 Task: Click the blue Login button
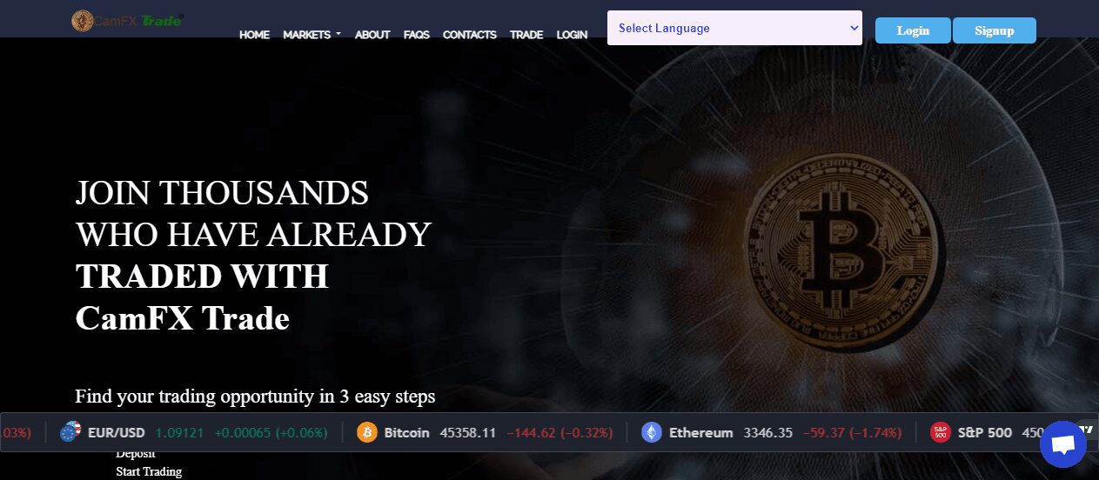tap(913, 30)
